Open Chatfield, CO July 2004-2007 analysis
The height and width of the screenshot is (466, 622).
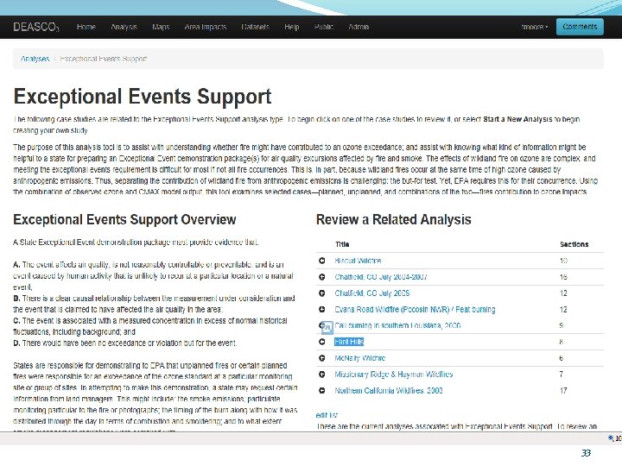coord(381,277)
